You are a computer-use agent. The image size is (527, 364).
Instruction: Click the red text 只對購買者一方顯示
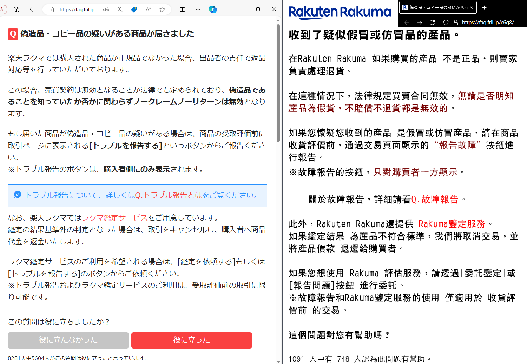pyautogui.click(x=415, y=172)
